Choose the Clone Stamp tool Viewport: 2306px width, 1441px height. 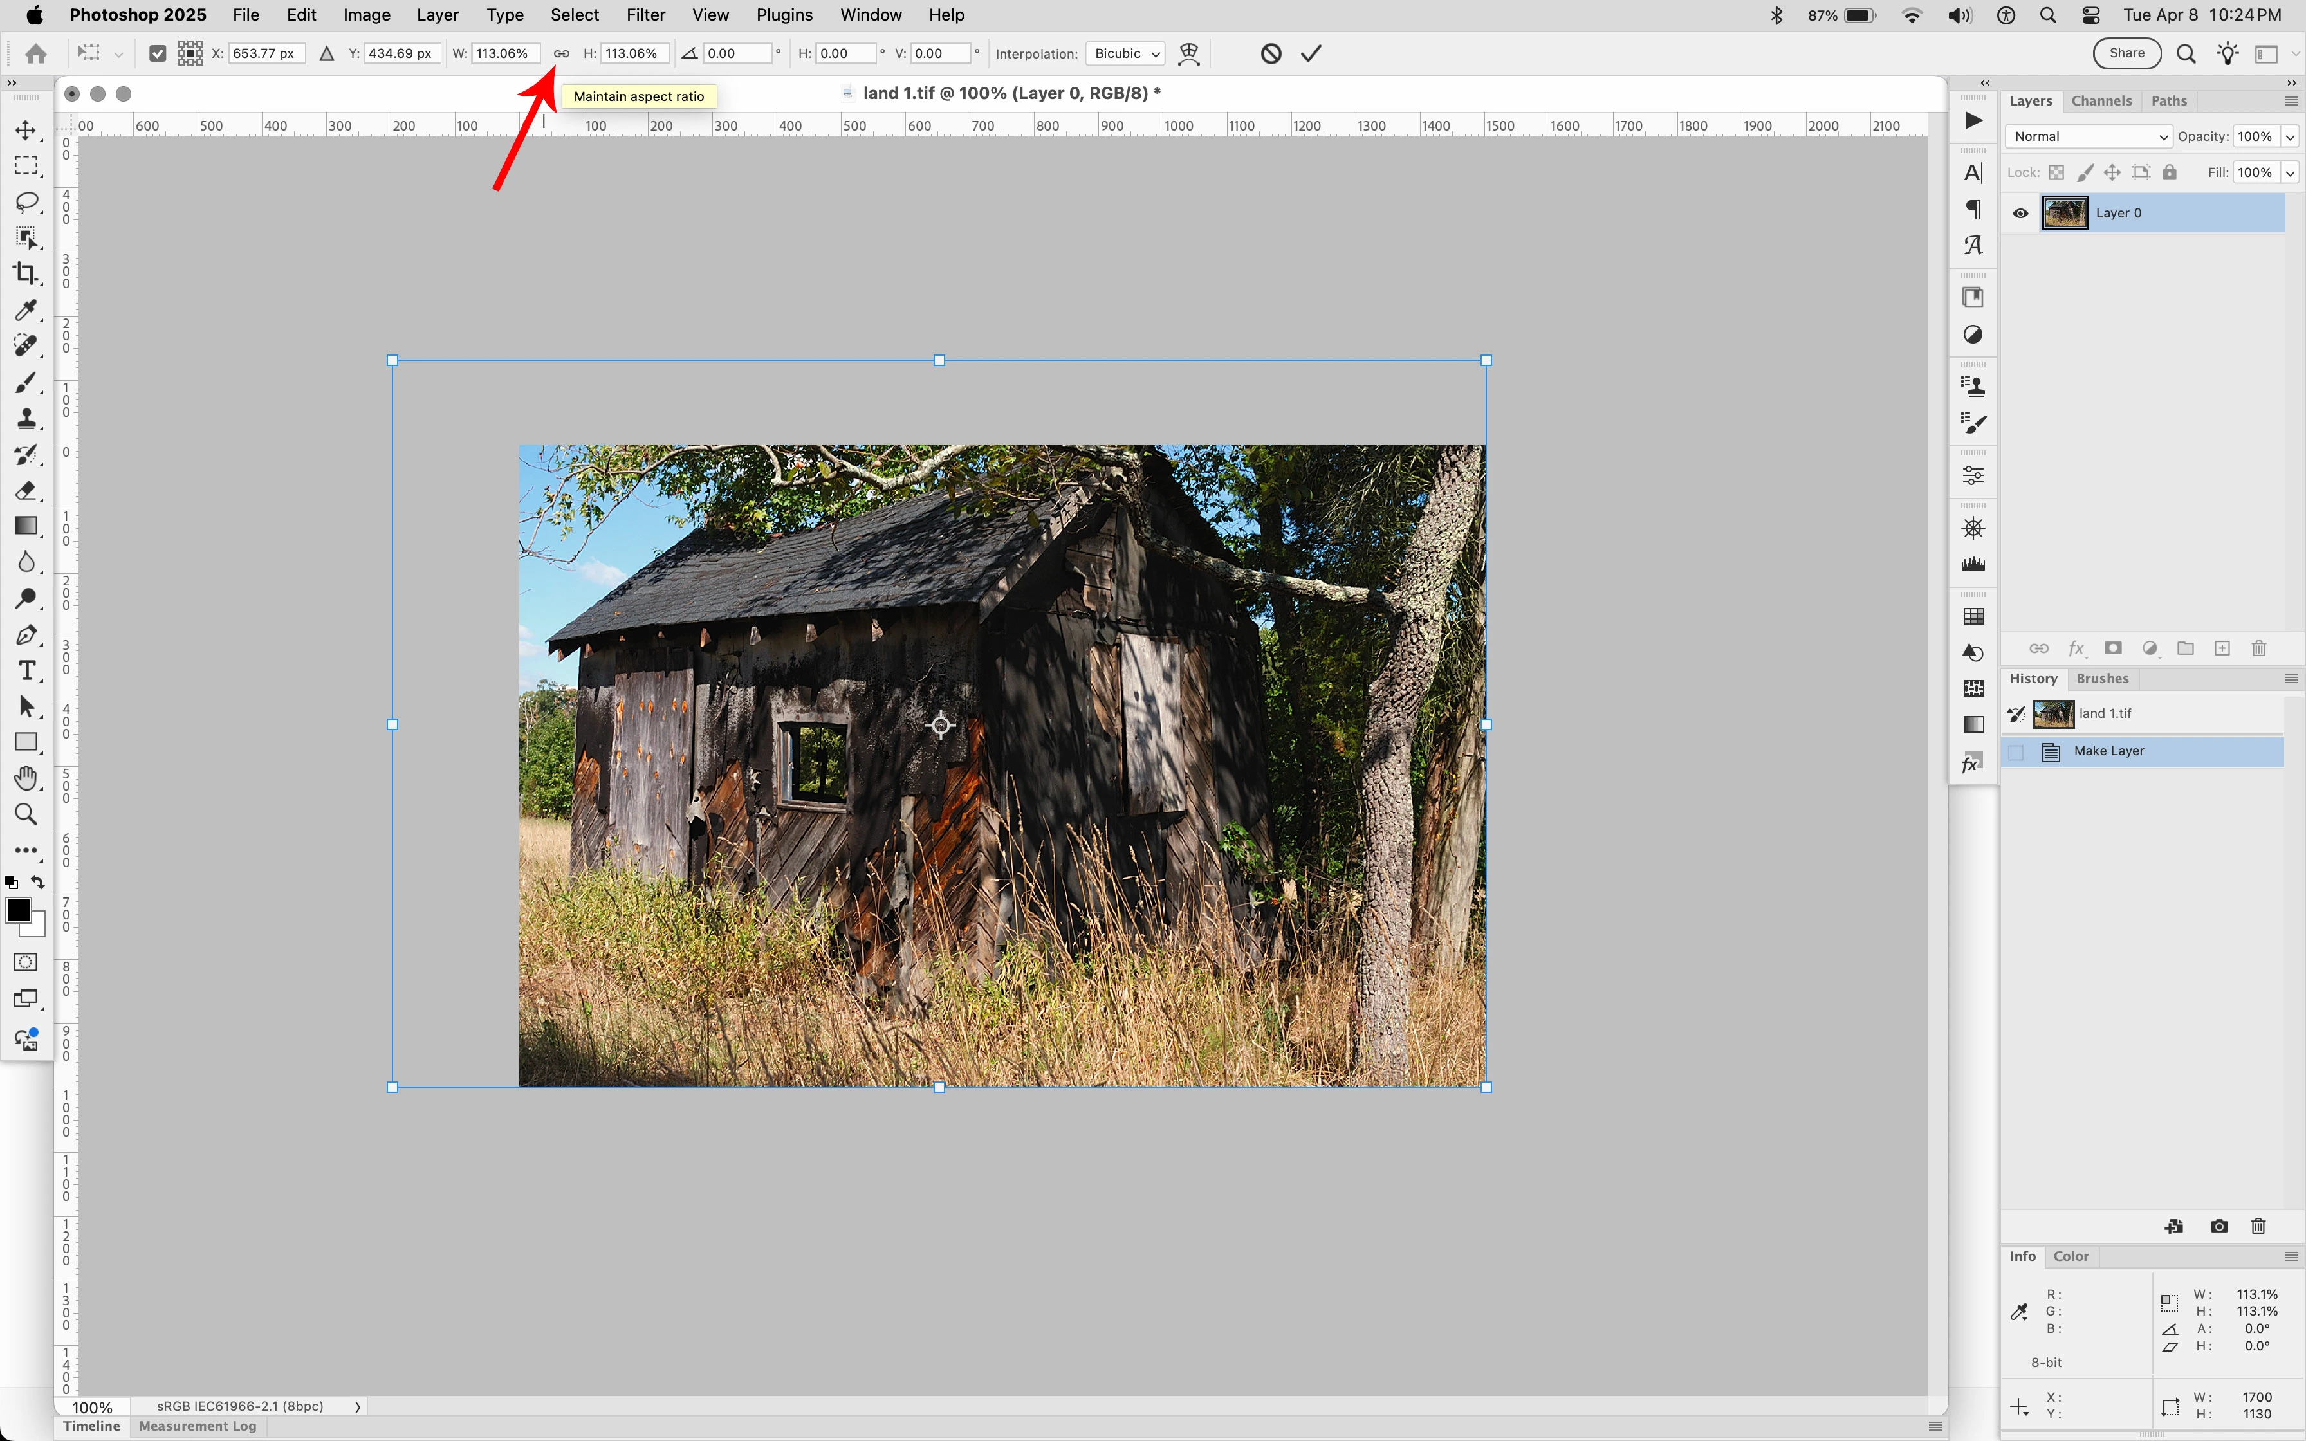26,418
